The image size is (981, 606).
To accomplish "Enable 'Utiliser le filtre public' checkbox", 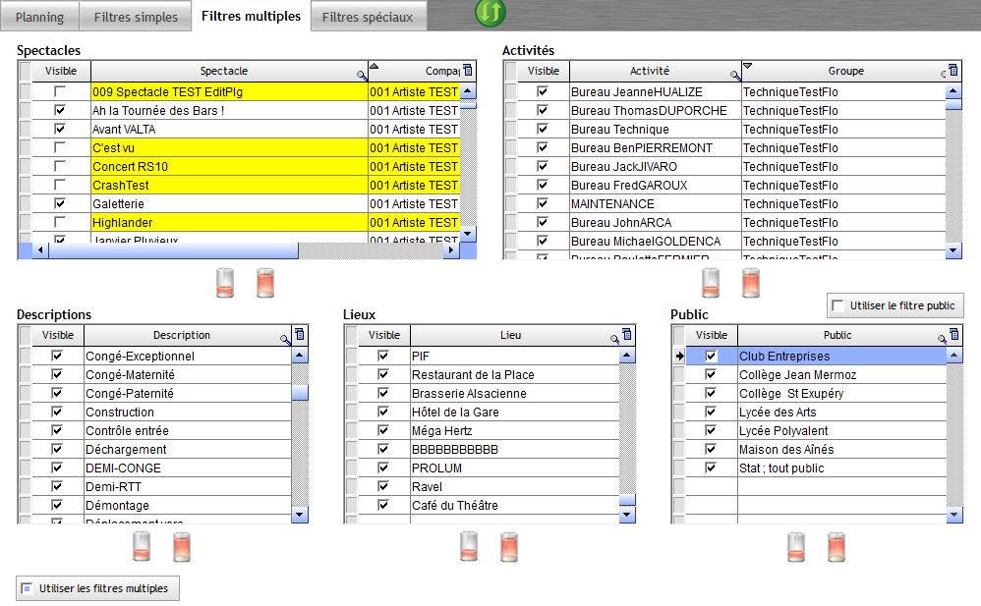I will (837, 305).
